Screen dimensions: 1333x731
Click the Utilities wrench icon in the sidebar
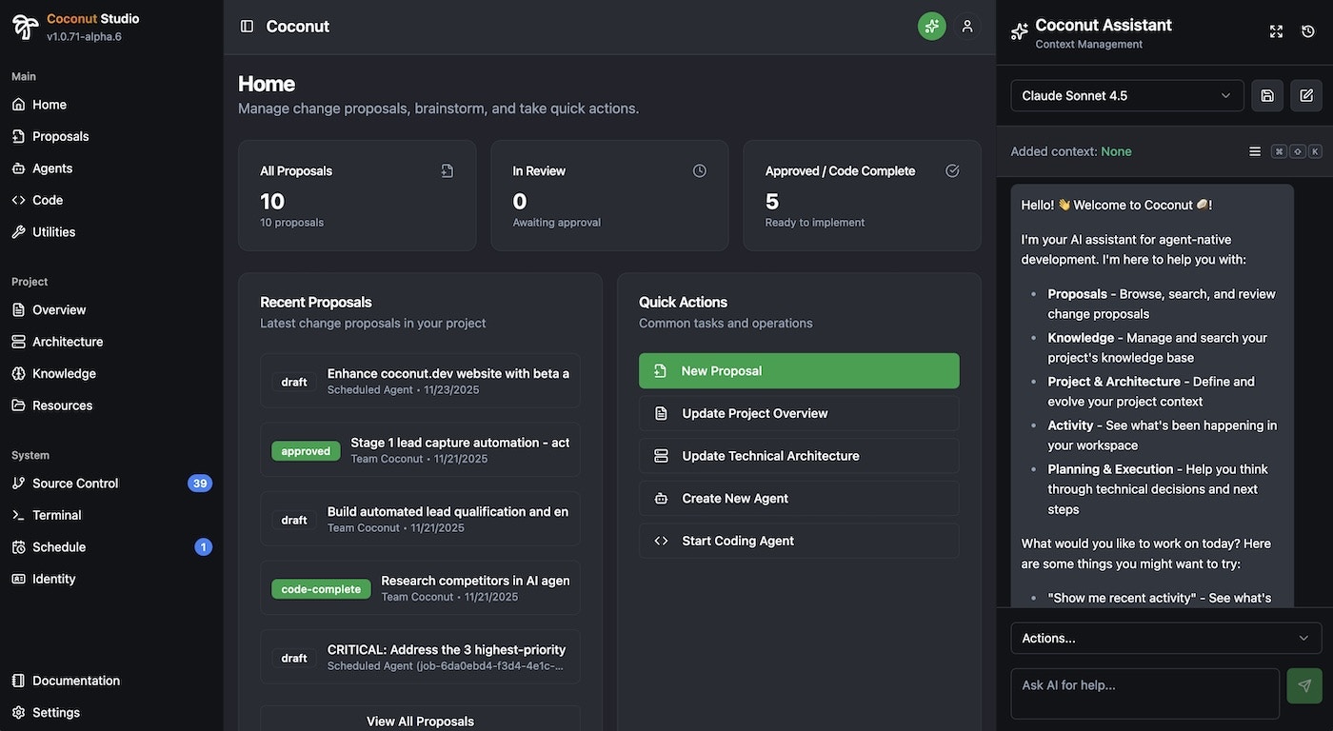(x=18, y=232)
